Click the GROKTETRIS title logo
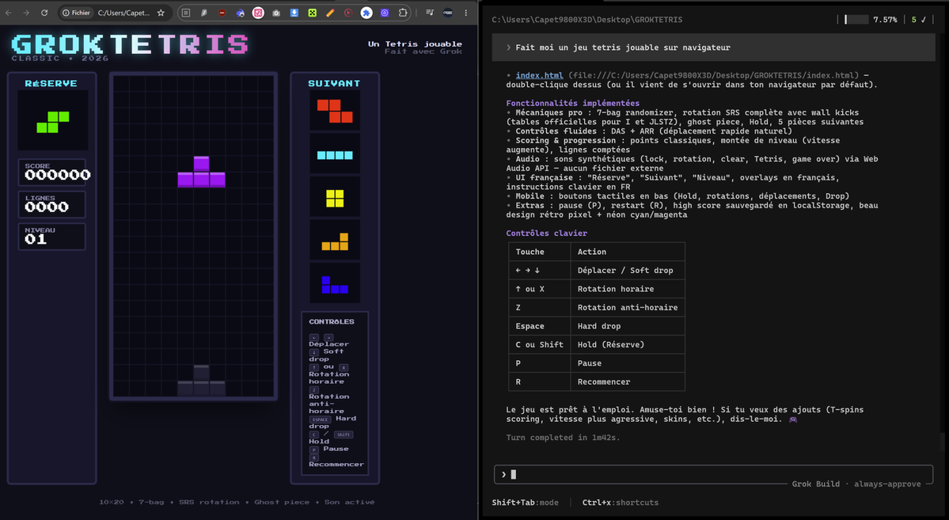Viewport: 949px width, 520px height. coord(130,44)
